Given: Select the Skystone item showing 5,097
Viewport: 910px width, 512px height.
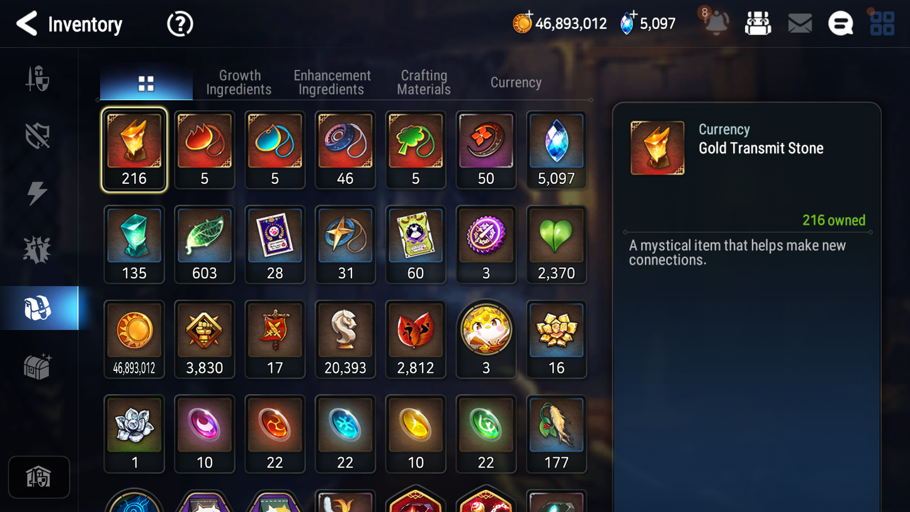Looking at the screenshot, I should coord(556,150).
